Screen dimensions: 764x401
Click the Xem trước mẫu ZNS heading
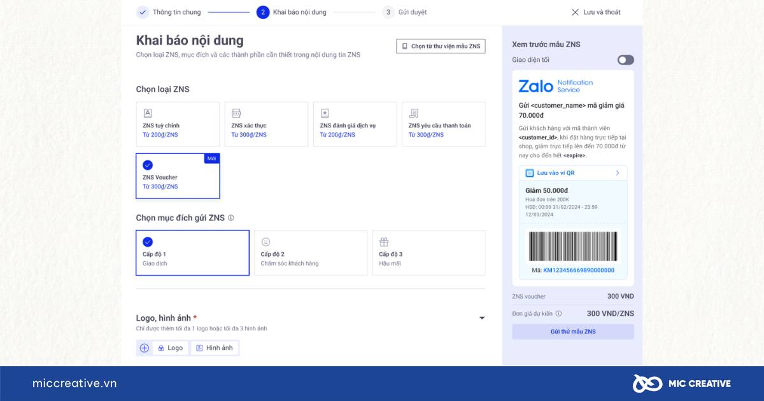point(546,45)
